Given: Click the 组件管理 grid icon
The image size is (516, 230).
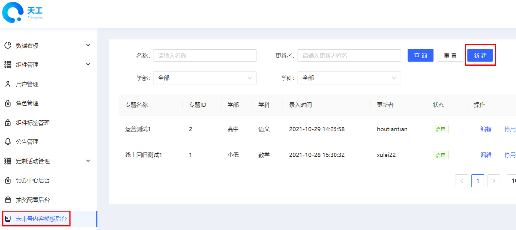Looking at the screenshot, I should click(8, 65).
